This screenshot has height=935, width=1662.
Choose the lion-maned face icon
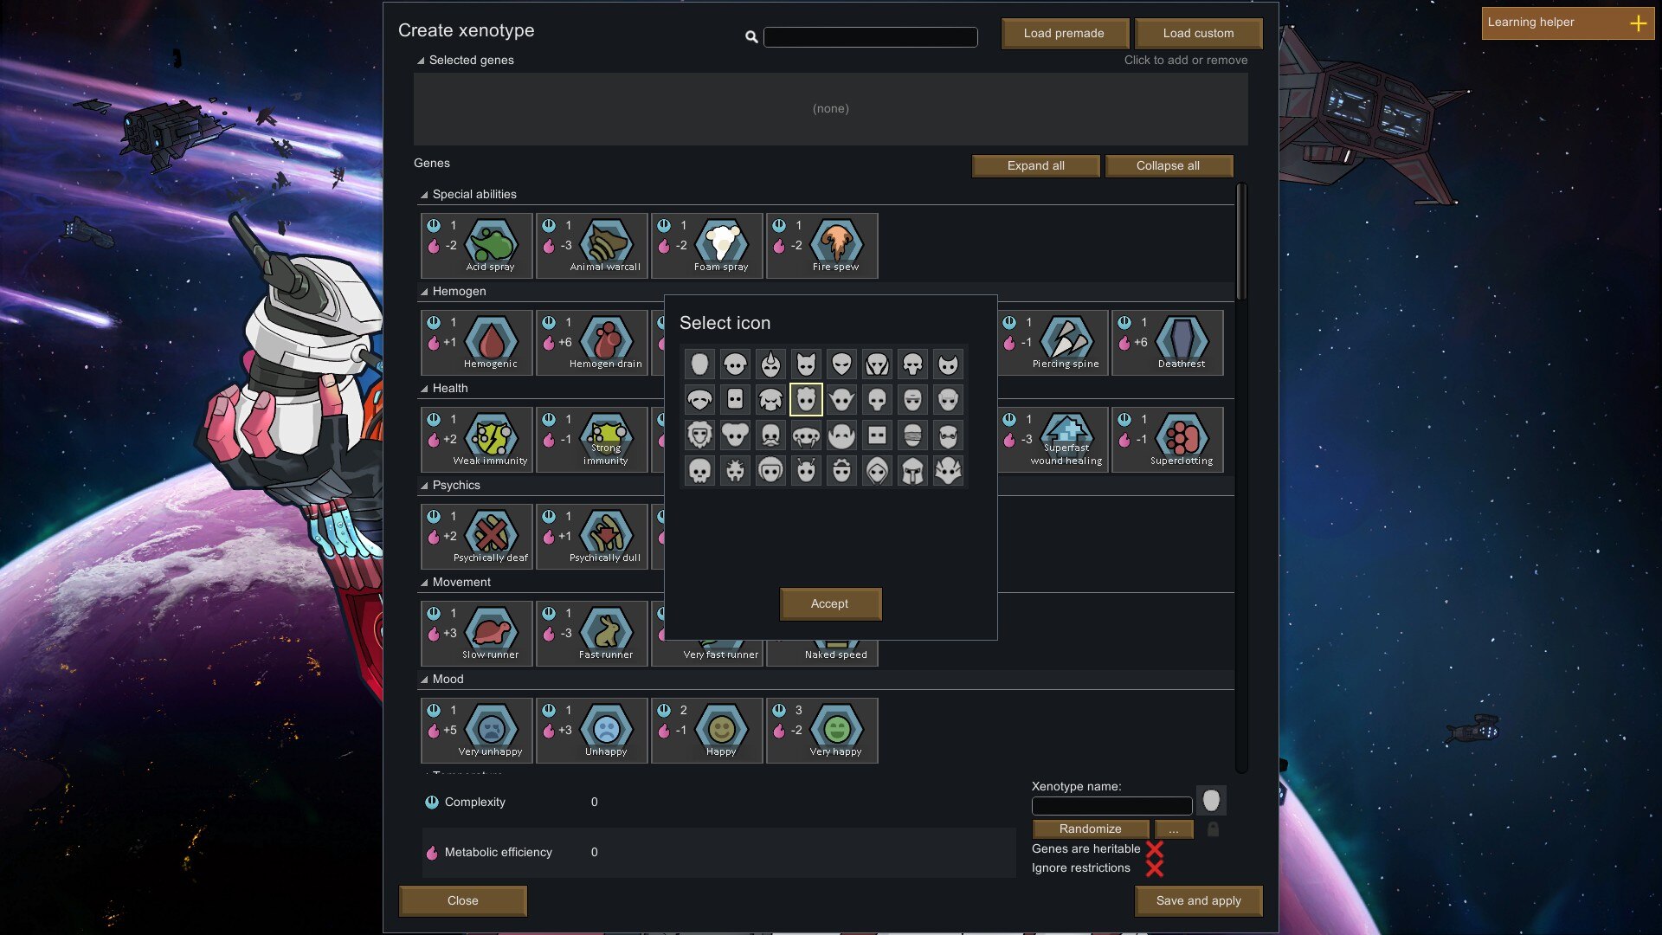point(699,435)
